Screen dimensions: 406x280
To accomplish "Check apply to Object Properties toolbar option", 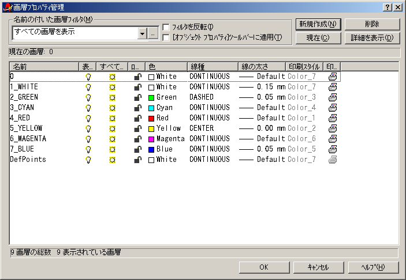I will pyautogui.click(x=166, y=37).
